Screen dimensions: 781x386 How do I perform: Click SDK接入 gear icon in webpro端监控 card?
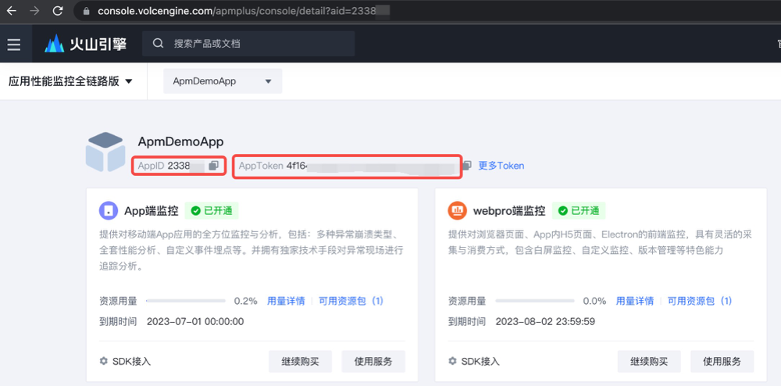click(x=452, y=361)
